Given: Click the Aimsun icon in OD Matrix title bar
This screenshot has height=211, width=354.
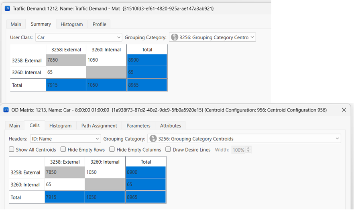Looking at the screenshot, I should pyautogui.click(x=6, y=110).
